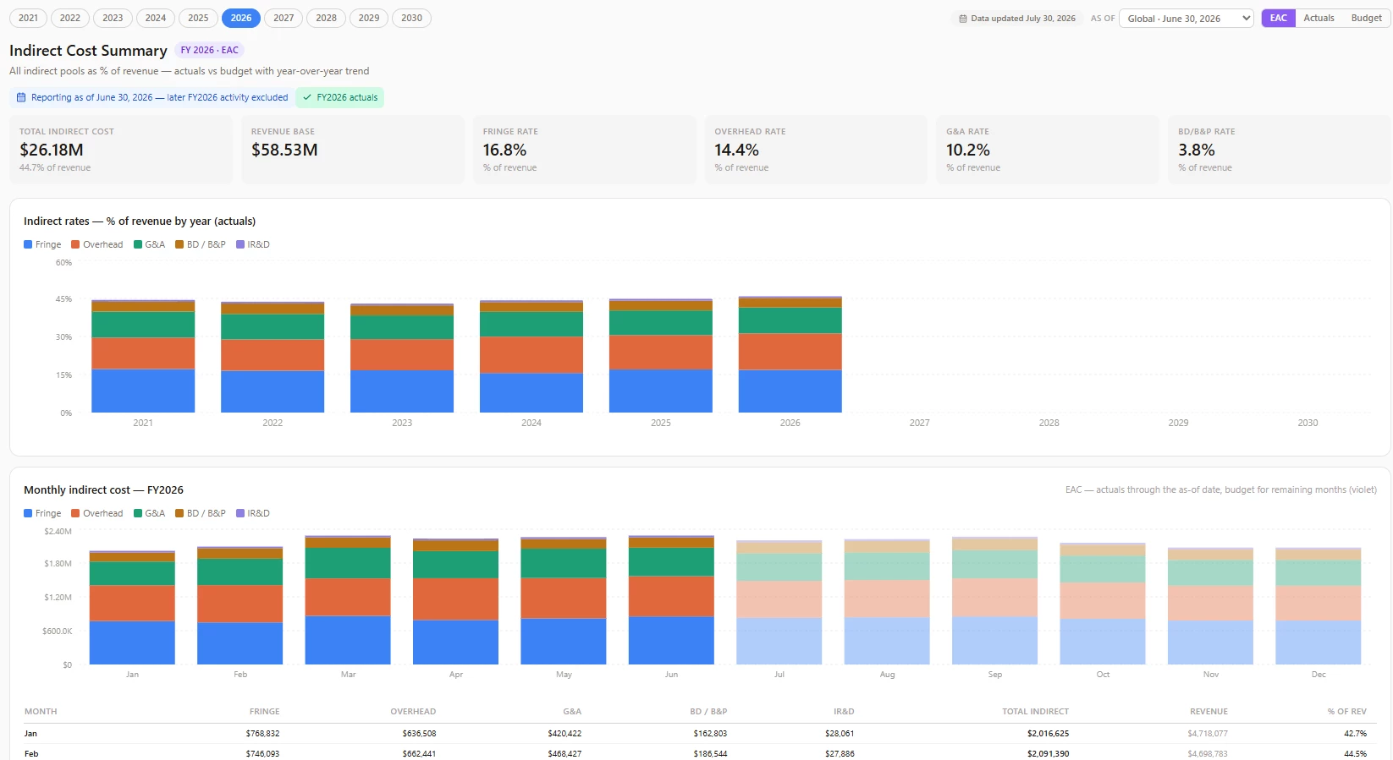Click the calendar icon in Reporting notice
1393x760 pixels.
[x=22, y=97]
